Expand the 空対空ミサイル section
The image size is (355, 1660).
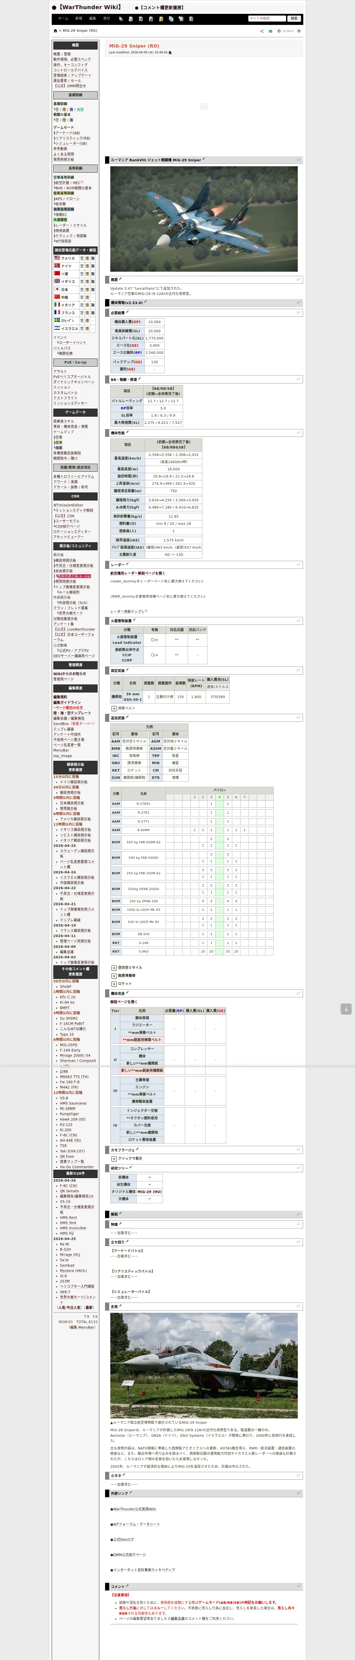[114, 967]
